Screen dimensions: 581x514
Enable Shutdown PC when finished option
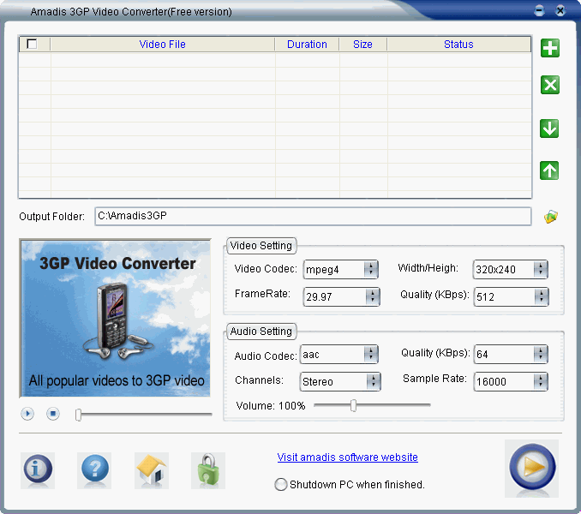point(281,485)
